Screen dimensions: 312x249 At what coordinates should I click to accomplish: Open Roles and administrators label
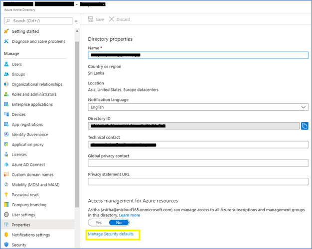click(x=34, y=94)
